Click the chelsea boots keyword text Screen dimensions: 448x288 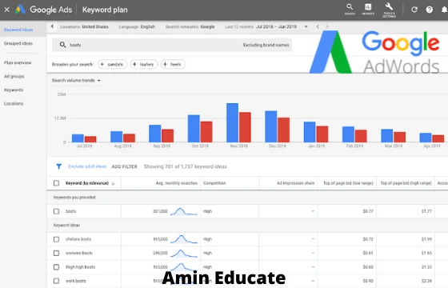pyautogui.click(x=78, y=239)
